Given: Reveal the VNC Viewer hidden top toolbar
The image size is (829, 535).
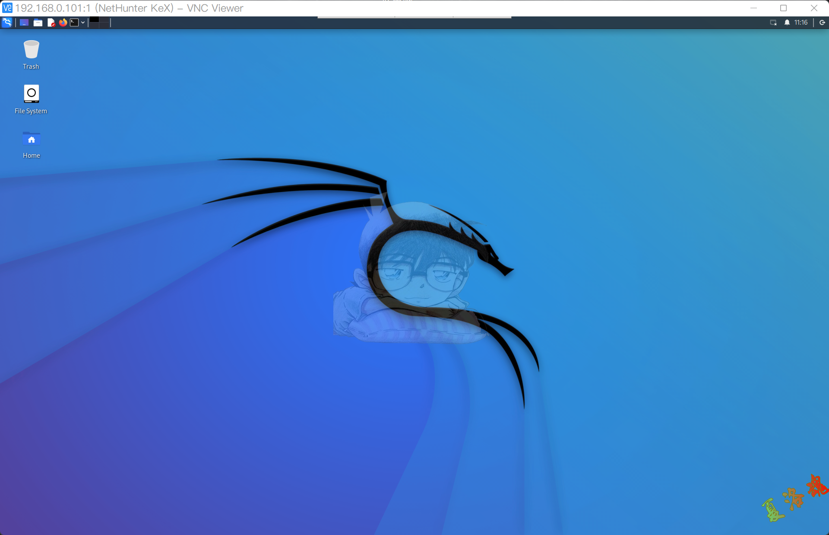Looking at the screenshot, I should point(414,17).
